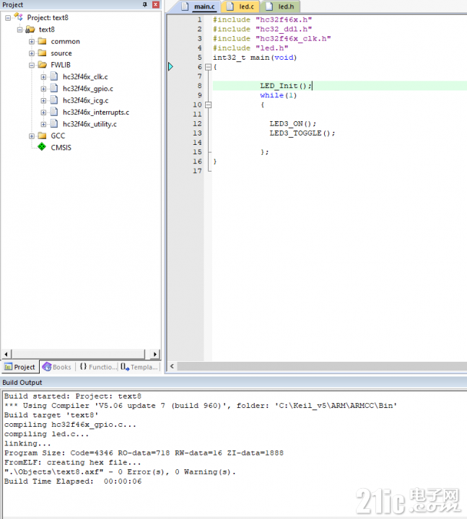Click the source folder icon
This screenshot has width=467, height=519.
pos(42,53)
